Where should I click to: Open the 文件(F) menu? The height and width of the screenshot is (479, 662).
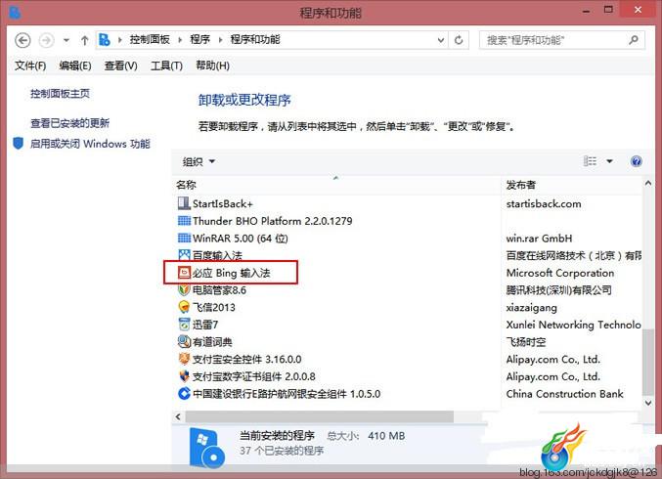click(x=30, y=65)
